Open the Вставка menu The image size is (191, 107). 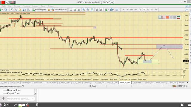click(x=17, y=6)
